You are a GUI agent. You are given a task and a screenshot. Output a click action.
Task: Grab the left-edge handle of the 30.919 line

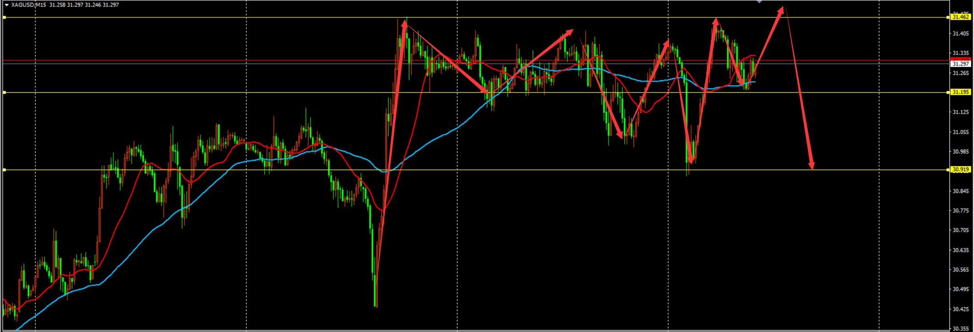tap(4, 170)
